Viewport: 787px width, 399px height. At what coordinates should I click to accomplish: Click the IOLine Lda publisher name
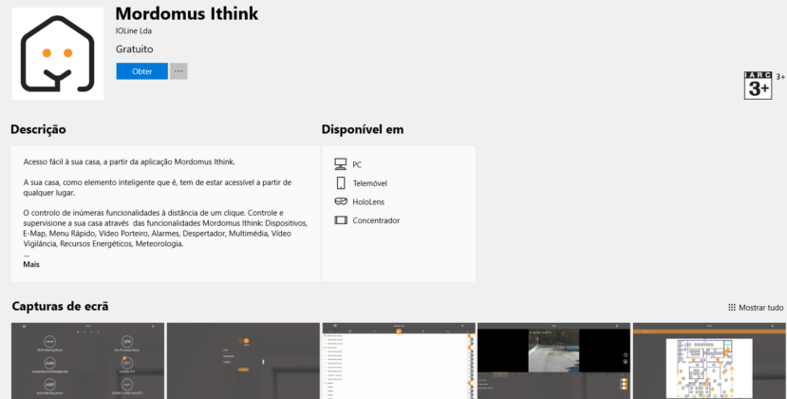click(x=134, y=30)
